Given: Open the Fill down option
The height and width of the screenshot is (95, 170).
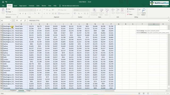Looking at the screenshot, I should pos(129,12).
